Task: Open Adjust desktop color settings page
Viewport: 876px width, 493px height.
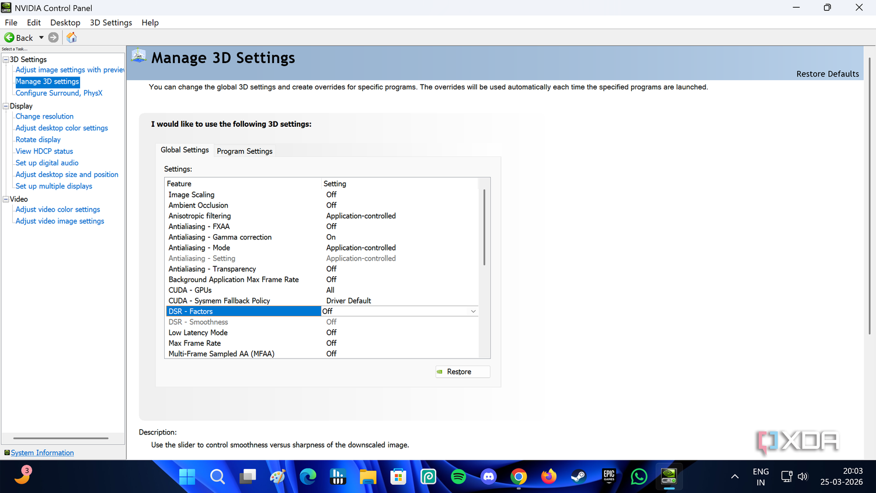Action: point(62,128)
